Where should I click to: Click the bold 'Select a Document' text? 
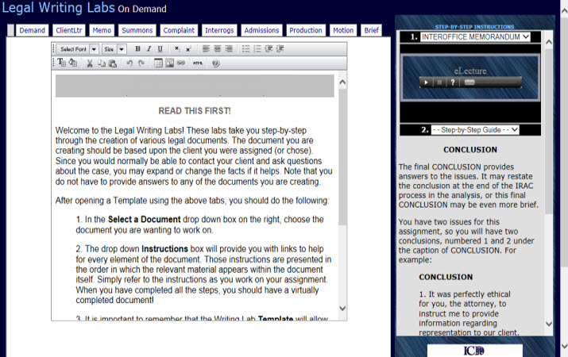144,219
